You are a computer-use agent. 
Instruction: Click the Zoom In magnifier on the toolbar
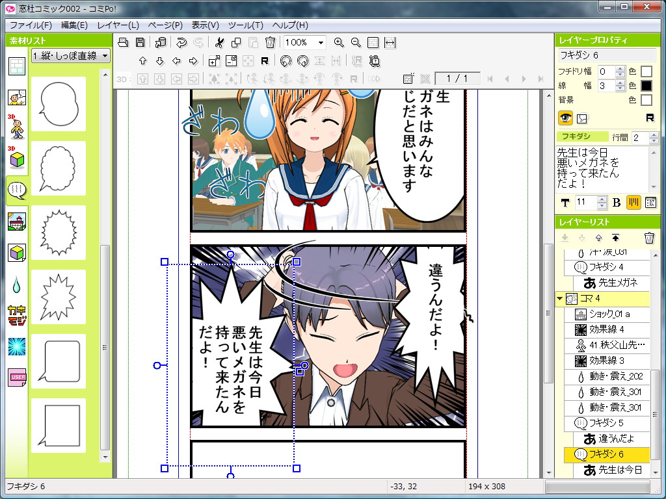(x=339, y=42)
